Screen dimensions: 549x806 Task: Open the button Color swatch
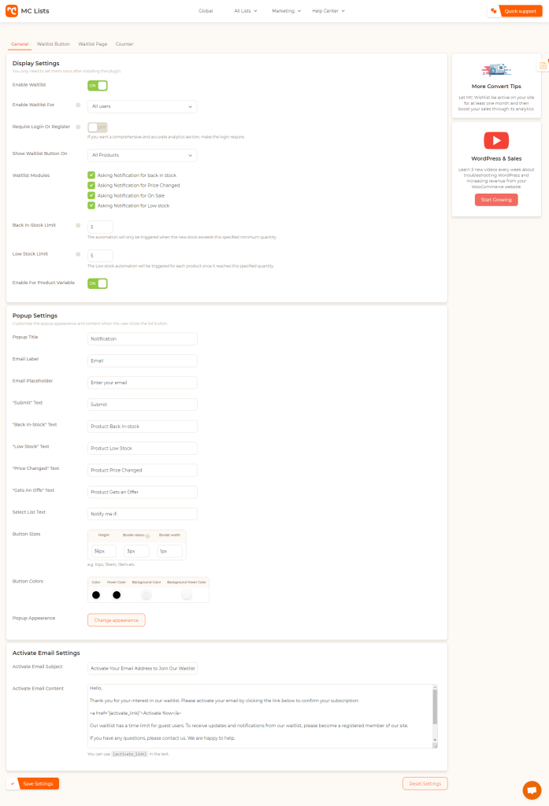(x=96, y=595)
